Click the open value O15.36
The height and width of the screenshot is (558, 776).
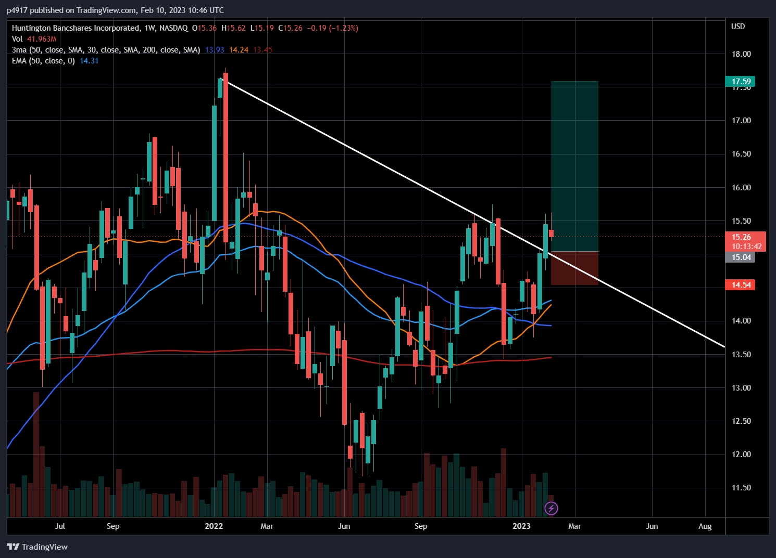click(x=205, y=28)
